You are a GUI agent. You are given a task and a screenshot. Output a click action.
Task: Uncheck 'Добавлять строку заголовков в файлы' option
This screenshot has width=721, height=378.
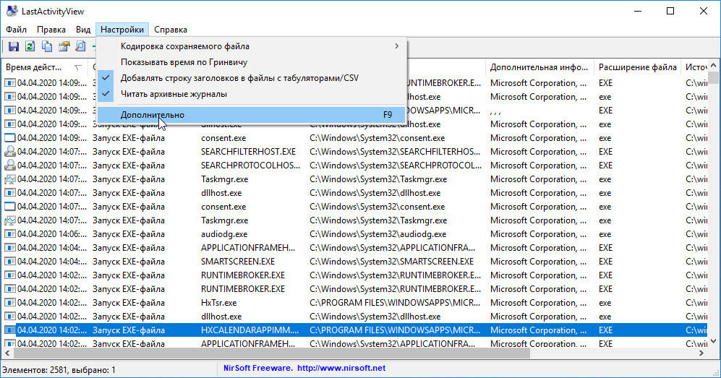(x=251, y=78)
